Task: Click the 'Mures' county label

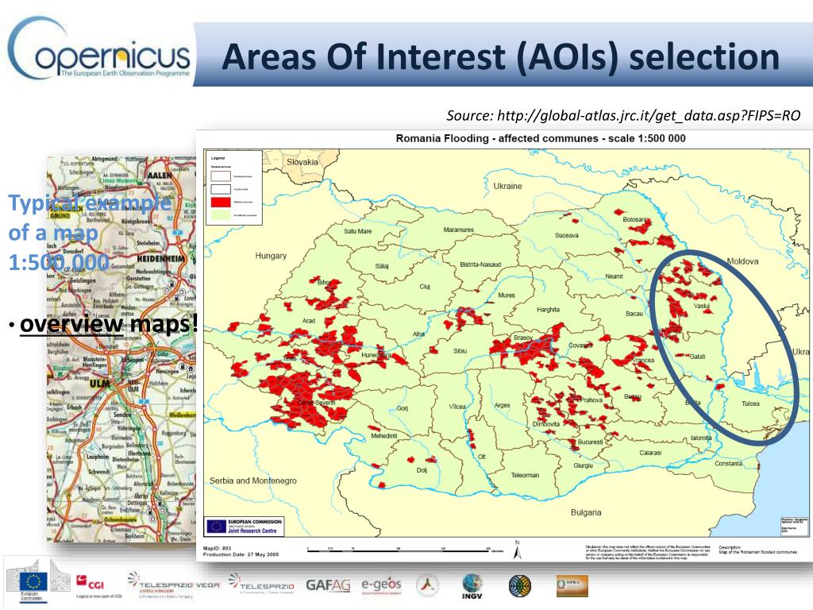Action: 506,295
